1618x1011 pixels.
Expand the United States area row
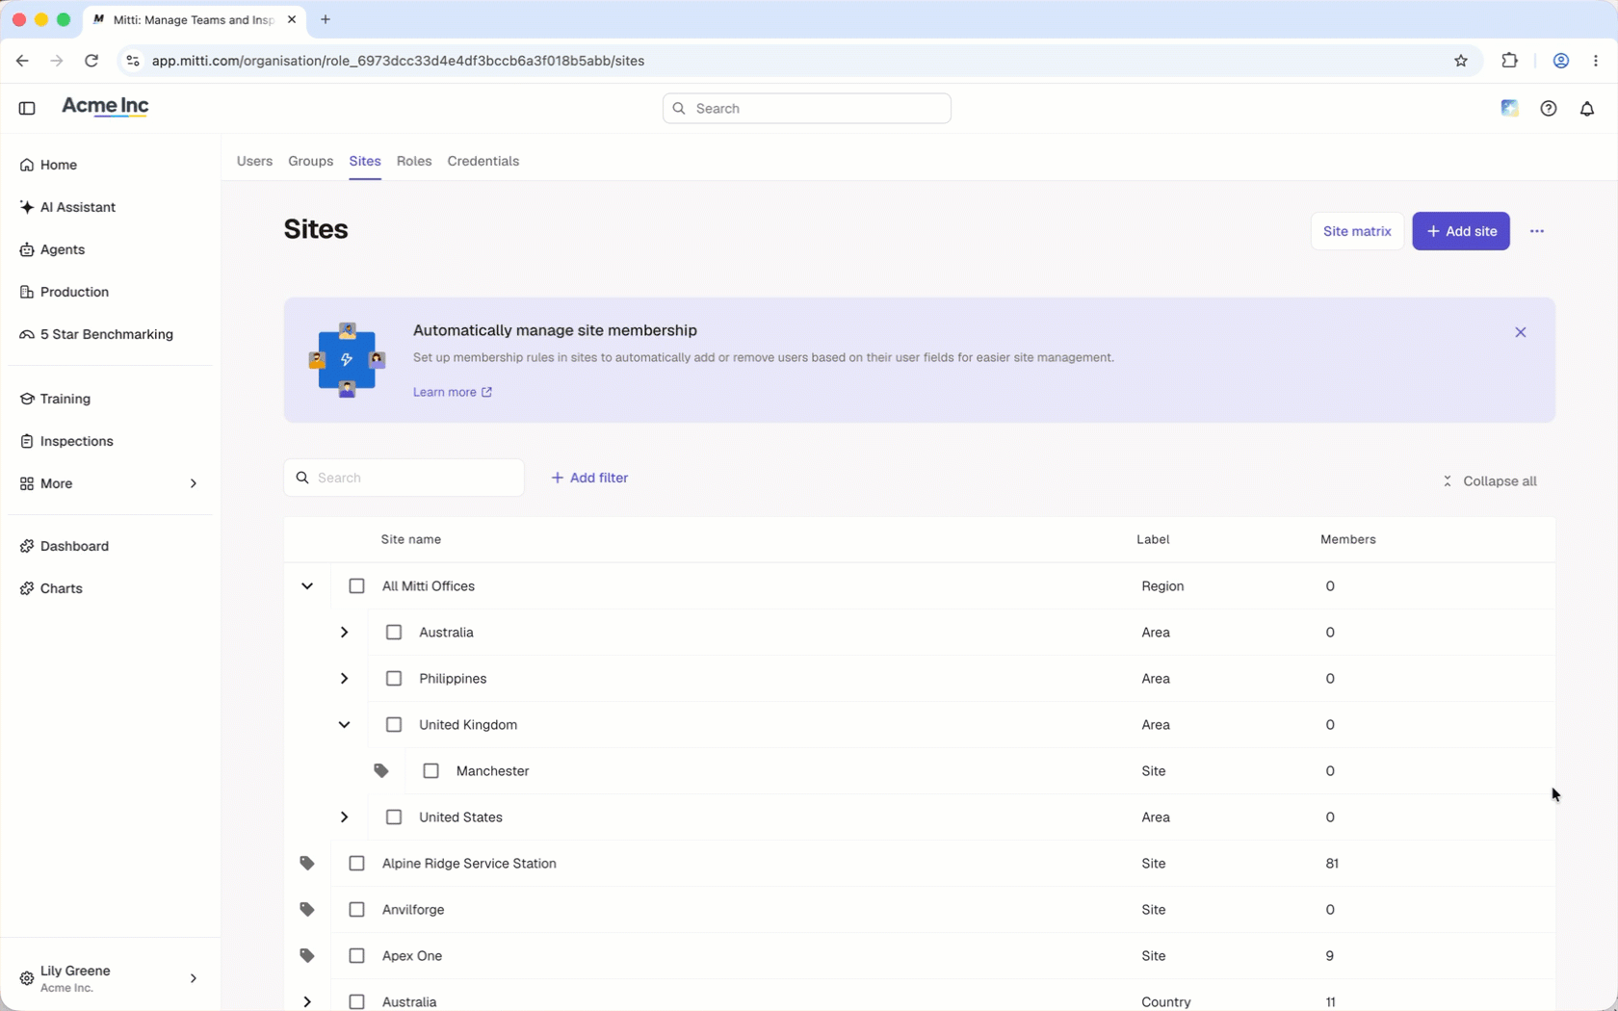[x=344, y=817]
